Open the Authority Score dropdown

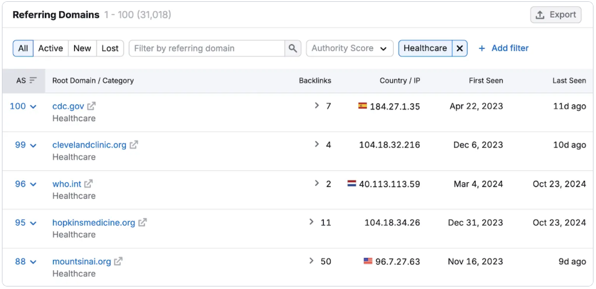click(349, 48)
